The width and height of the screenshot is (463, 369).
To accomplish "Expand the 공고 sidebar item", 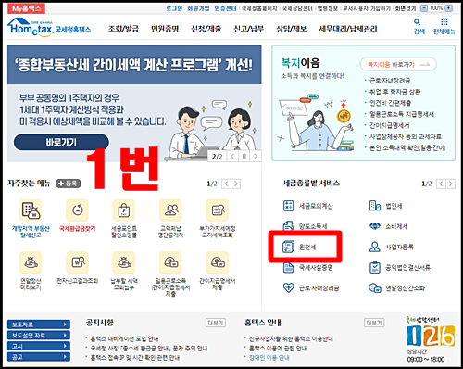I will point(39,357).
